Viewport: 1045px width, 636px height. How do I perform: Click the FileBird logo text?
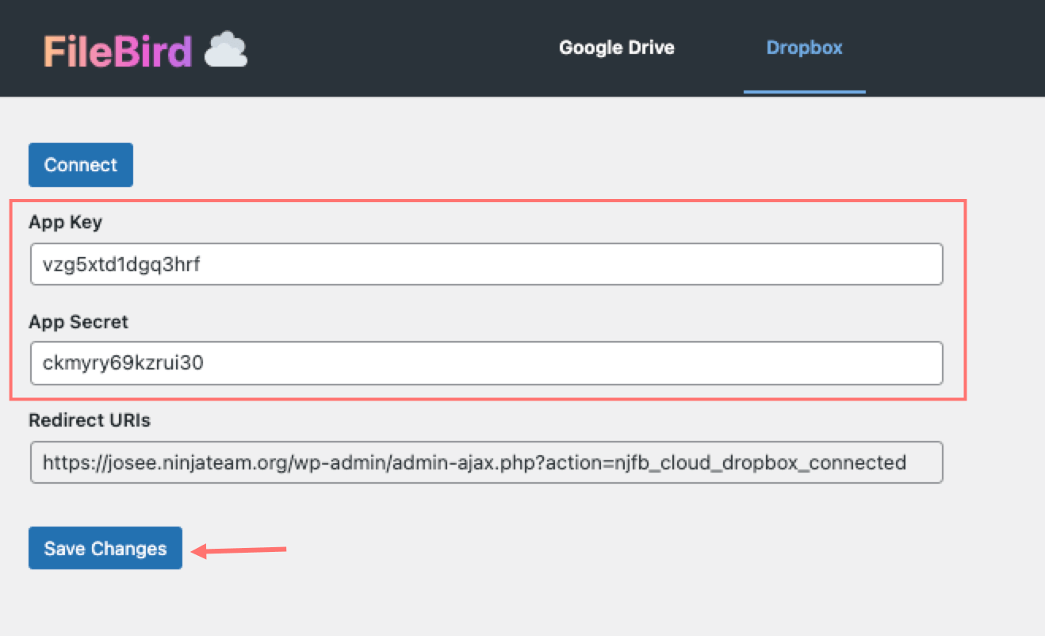coord(117,52)
